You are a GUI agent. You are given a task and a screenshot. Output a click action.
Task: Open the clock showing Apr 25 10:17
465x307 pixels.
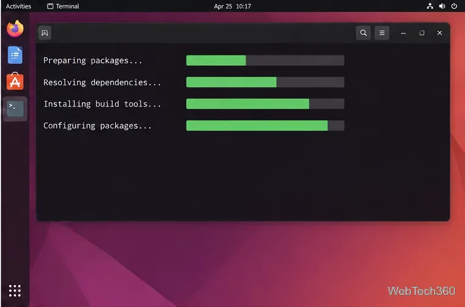(233, 6)
